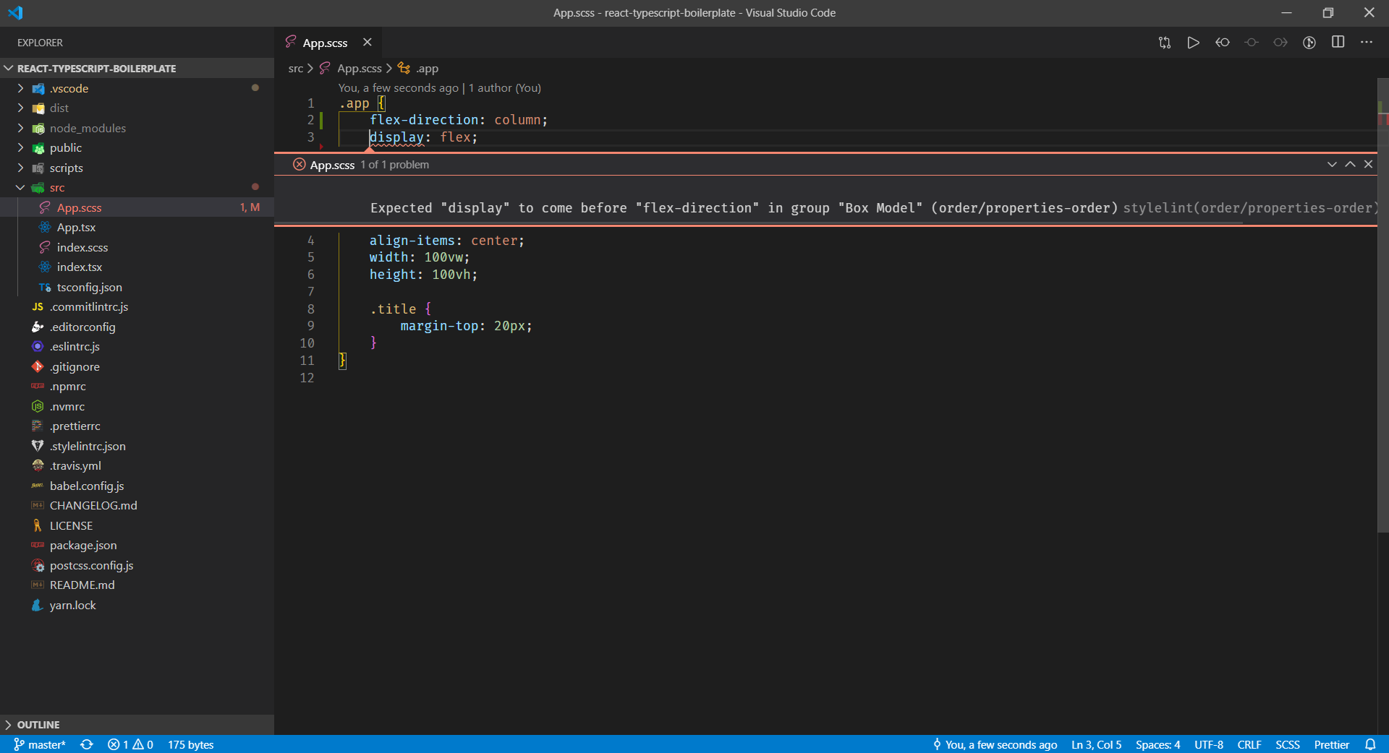Change language mode from SCSS

[x=1288, y=744]
